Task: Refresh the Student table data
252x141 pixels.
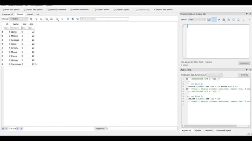Action: [x=31, y=19]
